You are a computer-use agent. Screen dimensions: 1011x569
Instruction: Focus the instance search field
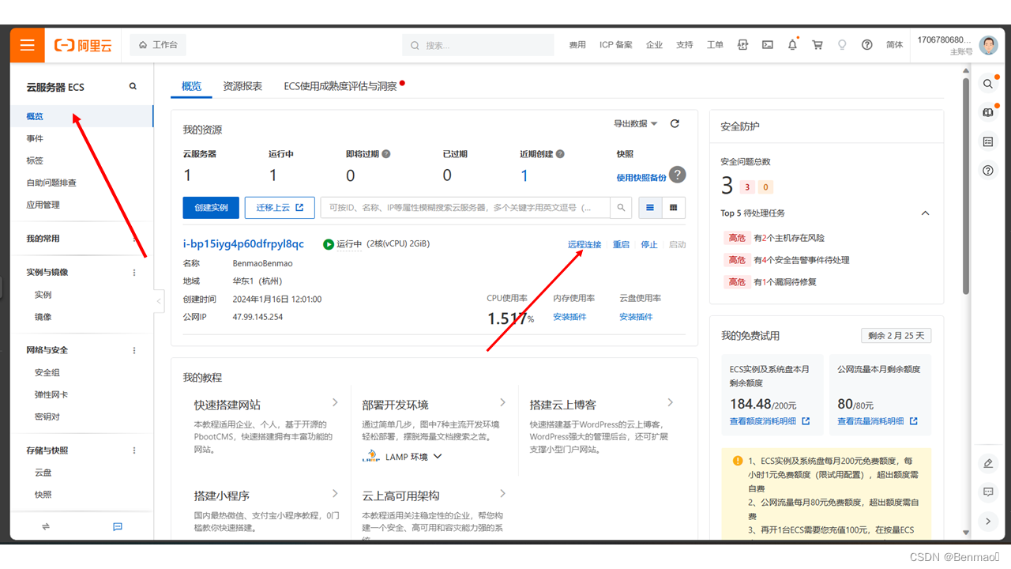(x=465, y=208)
